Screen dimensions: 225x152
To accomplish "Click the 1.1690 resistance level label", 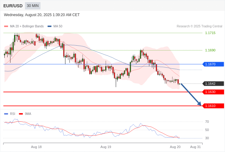I will point(210,50).
